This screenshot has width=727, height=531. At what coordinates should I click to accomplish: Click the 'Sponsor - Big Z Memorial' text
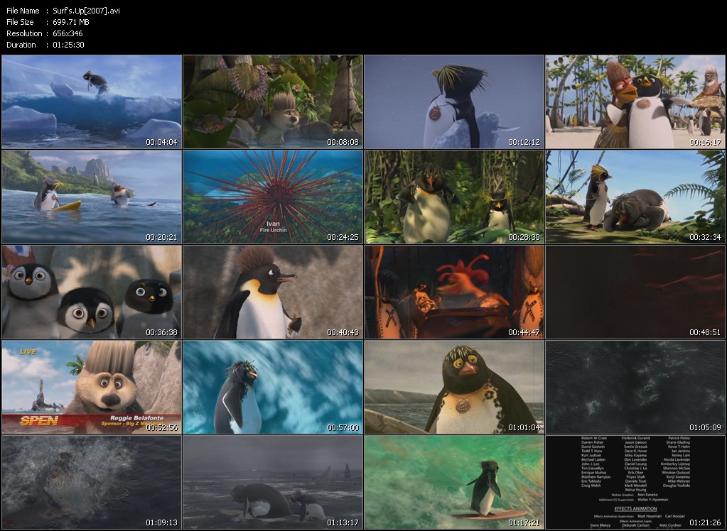pyautogui.click(x=133, y=423)
